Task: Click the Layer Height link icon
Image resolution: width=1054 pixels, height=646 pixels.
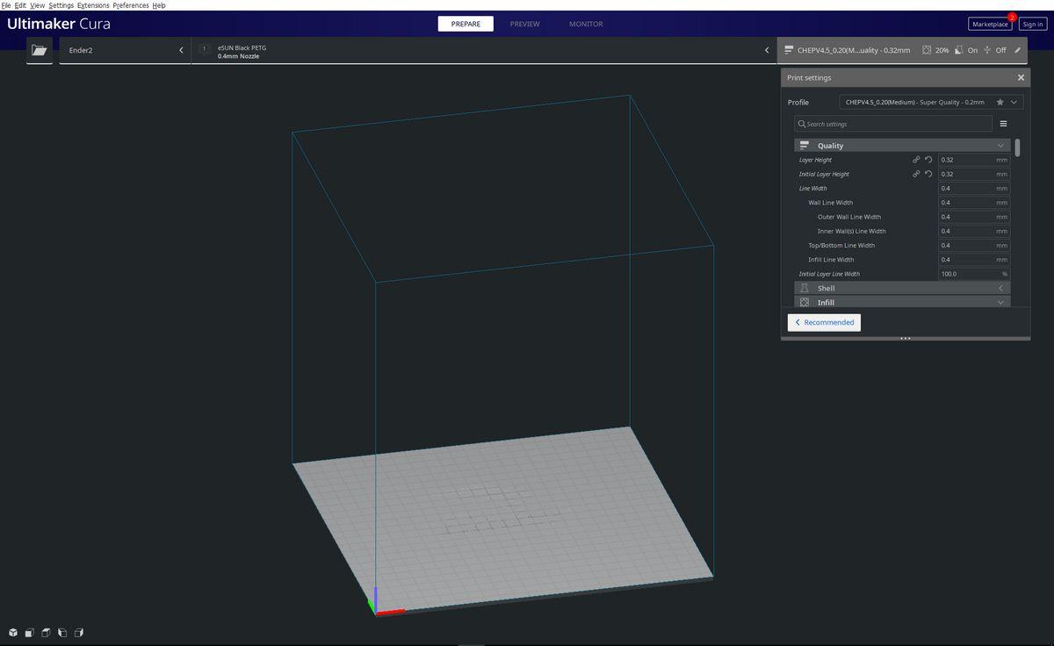Action: click(x=916, y=160)
